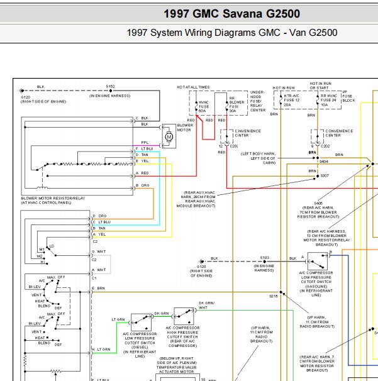This screenshot has width=378, height=381.
Task: Click the "C1" connector label
Action: 94,278
